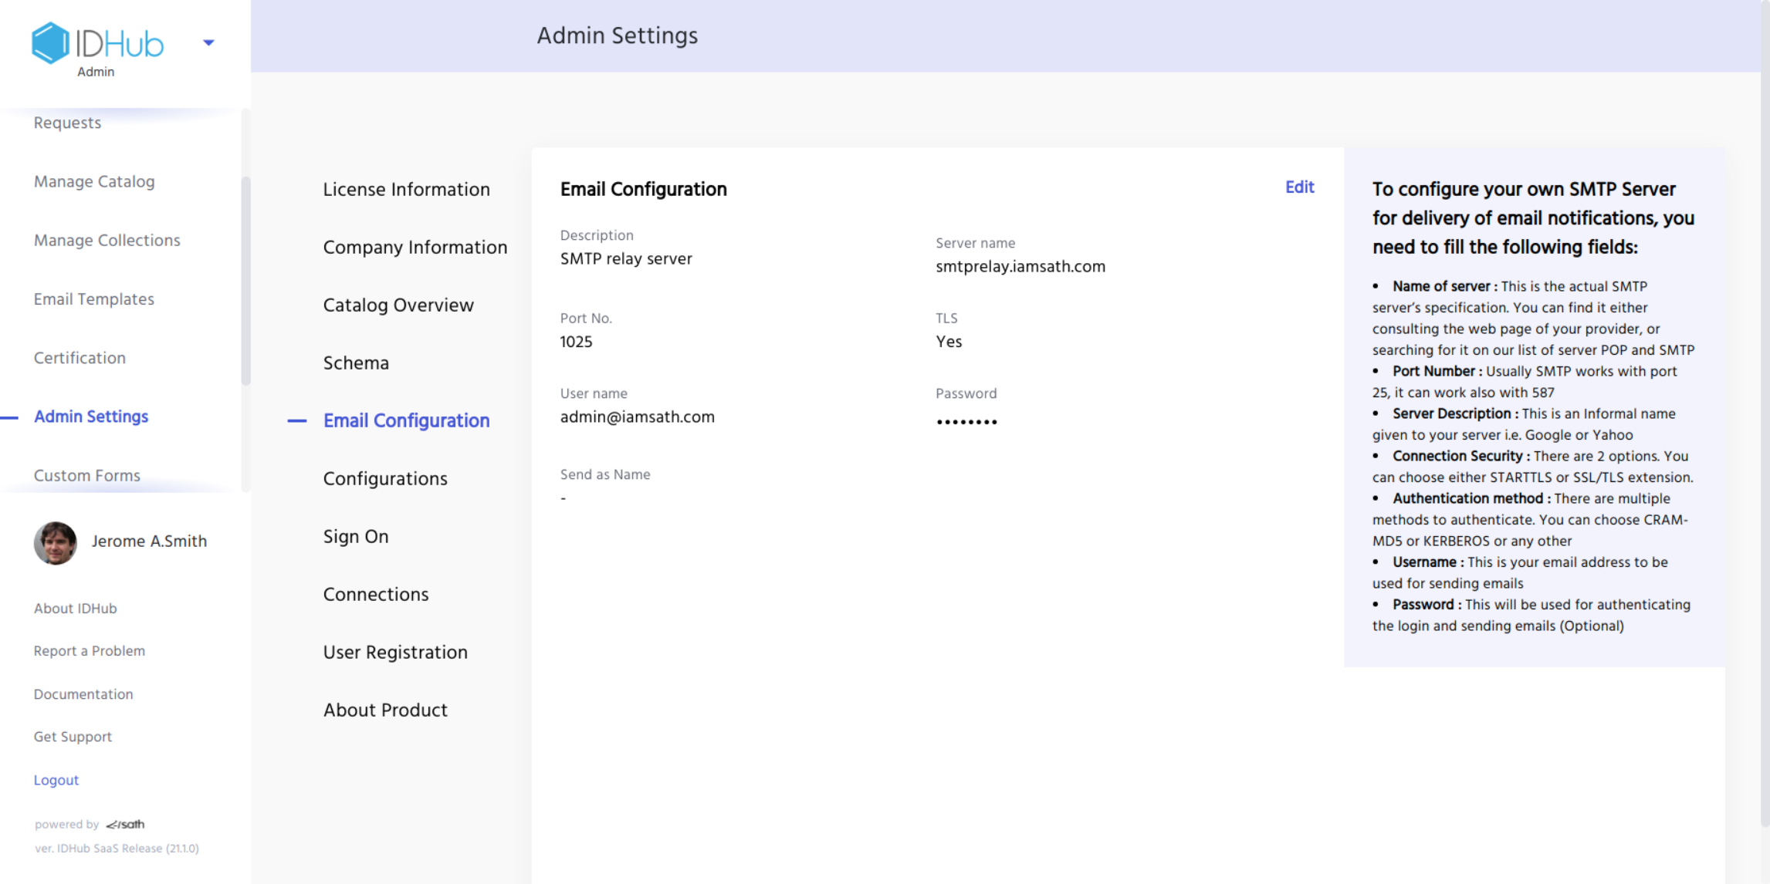Open the dropdown arrow next to IDHub logo
The height and width of the screenshot is (884, 1770).
click(208, 43)
